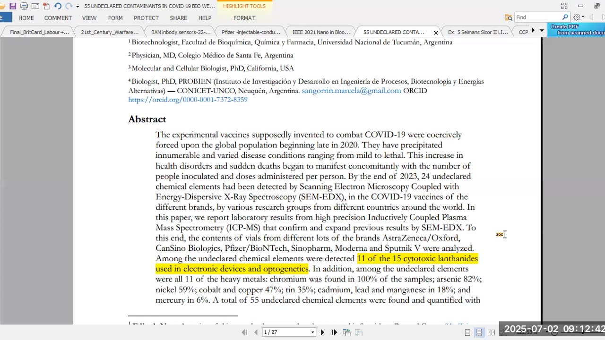Click the next view icon in status bar
The height and width of the screenshot is (340, 605).
(x=359, y=332)
